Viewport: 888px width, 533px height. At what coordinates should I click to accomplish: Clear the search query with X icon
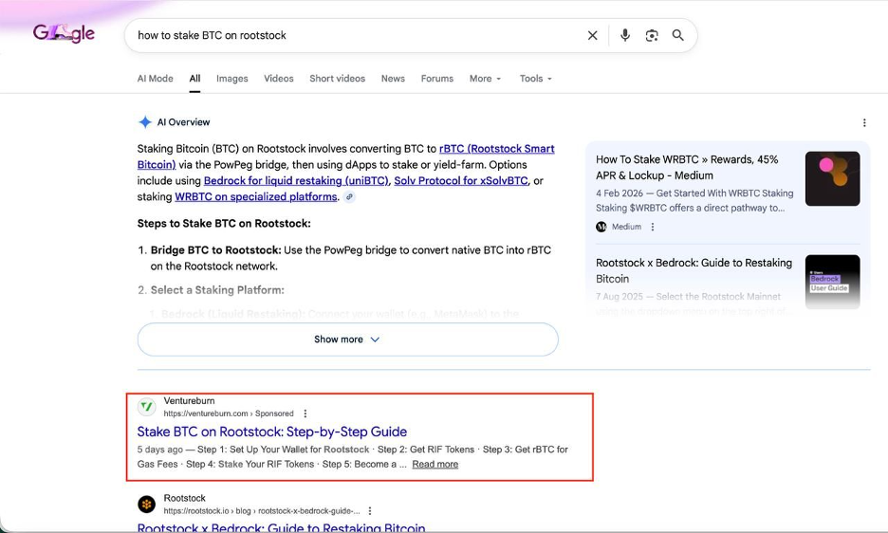pyautogui.click(x=592, y=35)
